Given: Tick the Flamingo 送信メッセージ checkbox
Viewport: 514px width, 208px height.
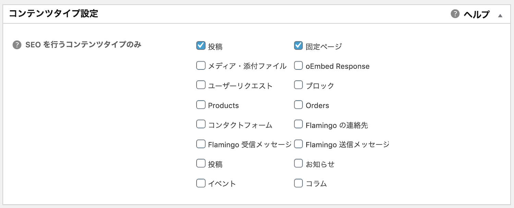Looking at the screenshot, I should [298, 144].
